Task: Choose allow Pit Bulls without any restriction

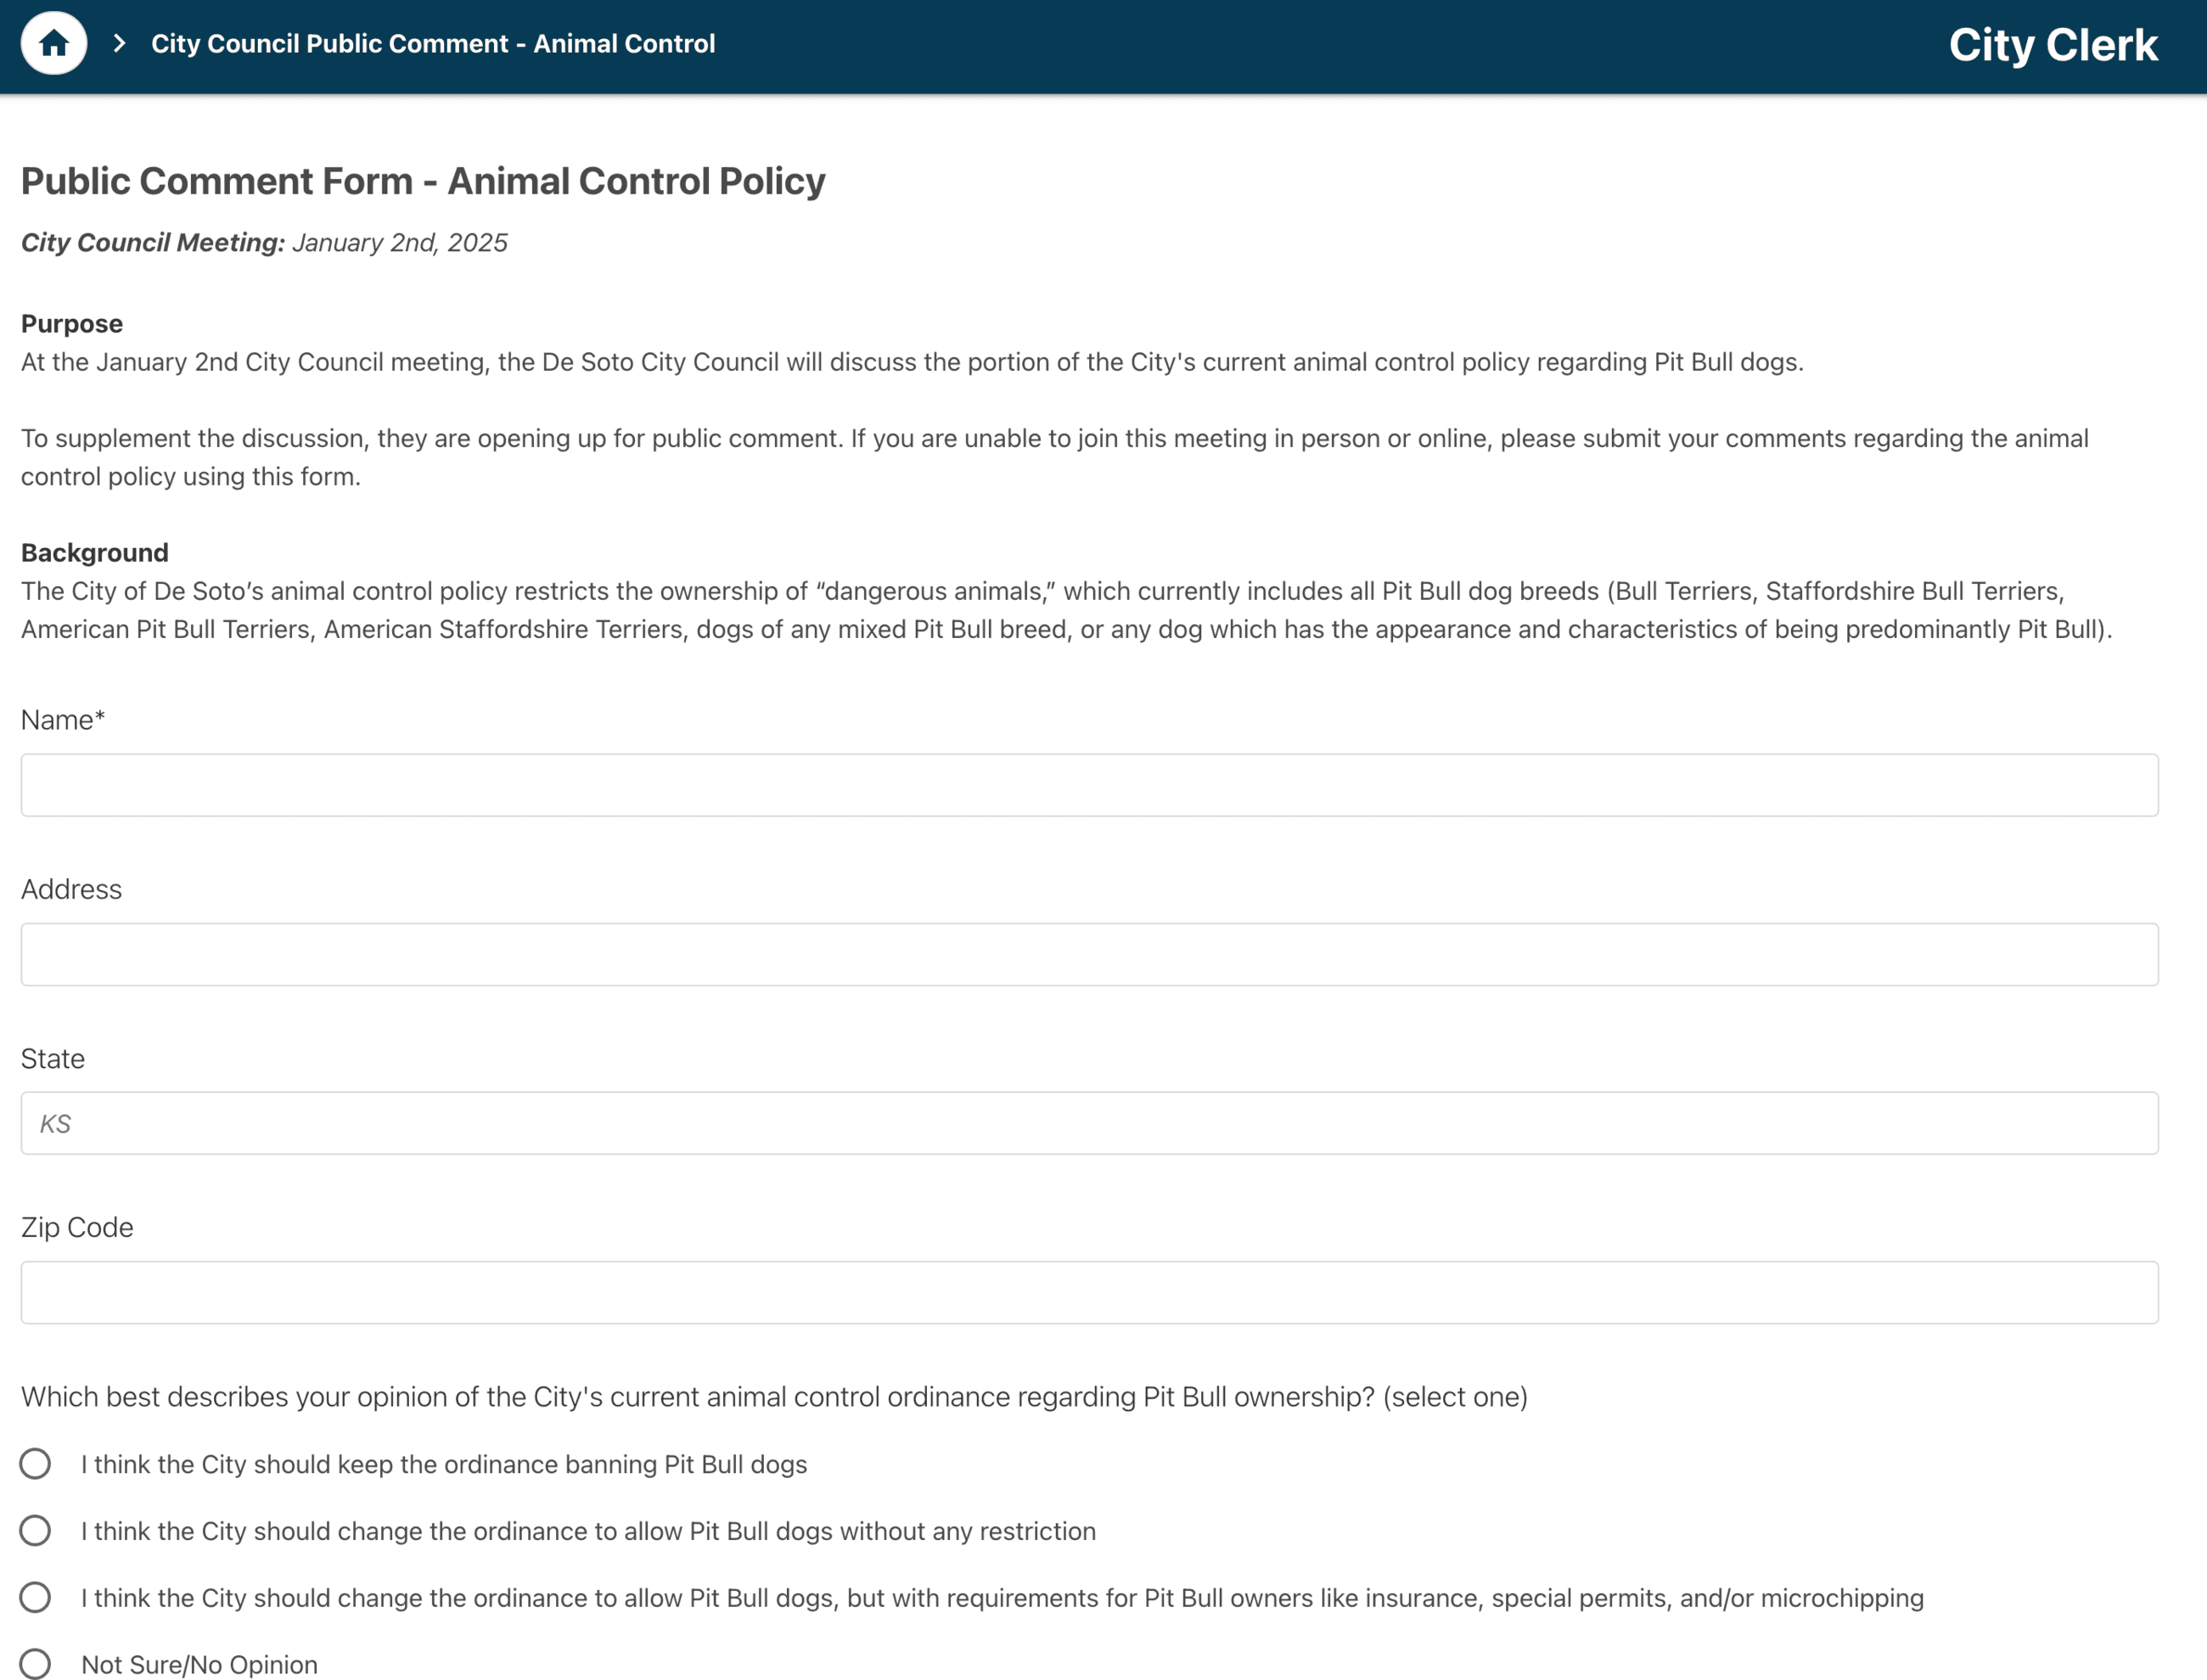Action: [x=36, y=1531]
